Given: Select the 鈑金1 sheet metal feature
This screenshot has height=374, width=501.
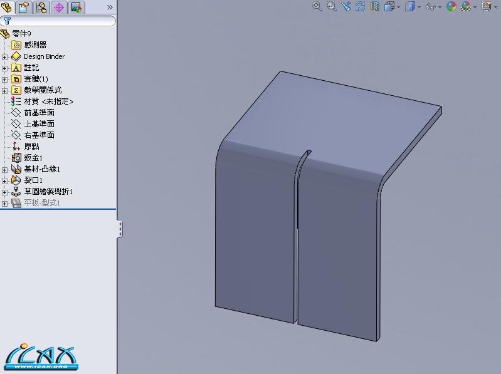Looking at the screenshot, I should 33,158.
